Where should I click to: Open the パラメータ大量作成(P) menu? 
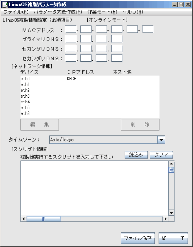[x=58, y=12]
